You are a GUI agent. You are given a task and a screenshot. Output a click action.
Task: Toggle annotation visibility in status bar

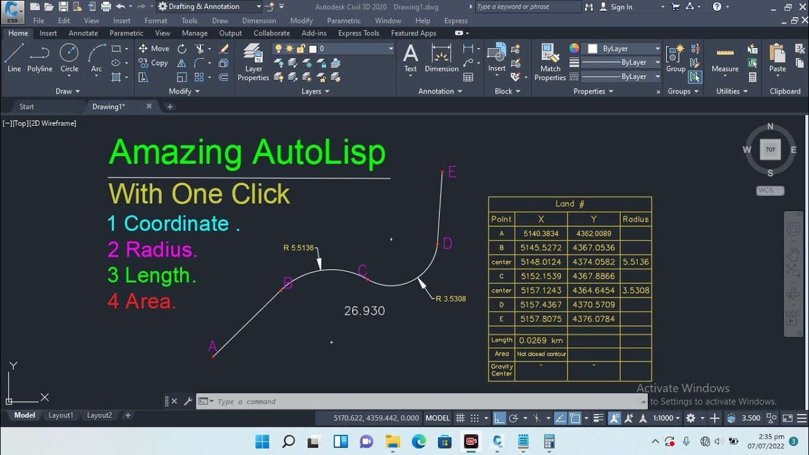tap(615, 418)
